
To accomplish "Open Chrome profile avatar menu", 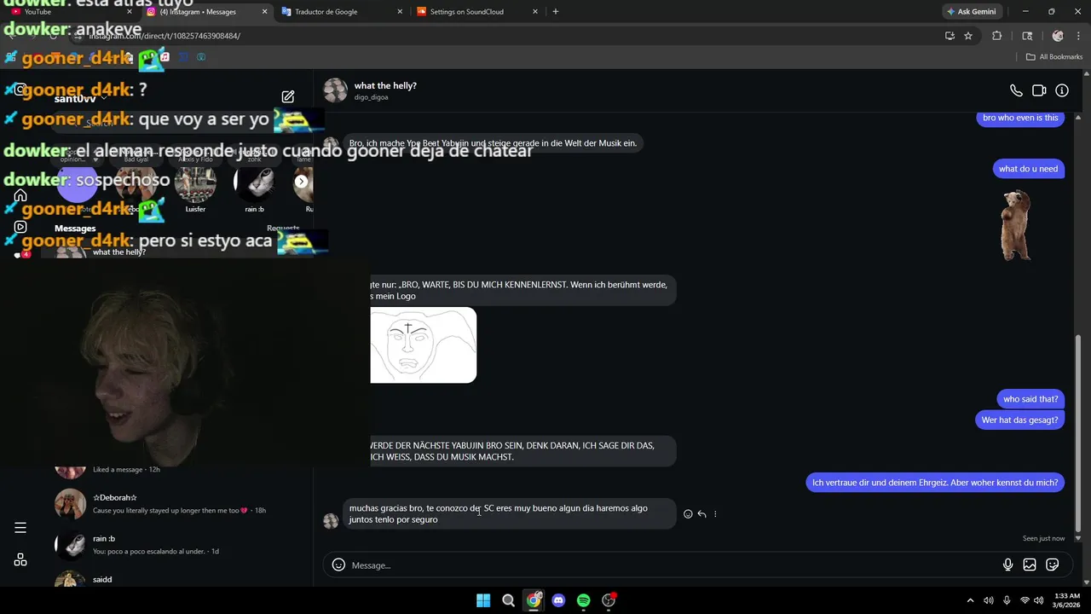I will coord(1058,36).
